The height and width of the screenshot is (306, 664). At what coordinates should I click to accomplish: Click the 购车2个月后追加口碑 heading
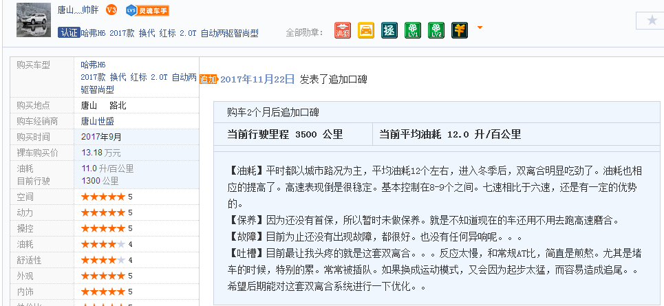(272, 112)
